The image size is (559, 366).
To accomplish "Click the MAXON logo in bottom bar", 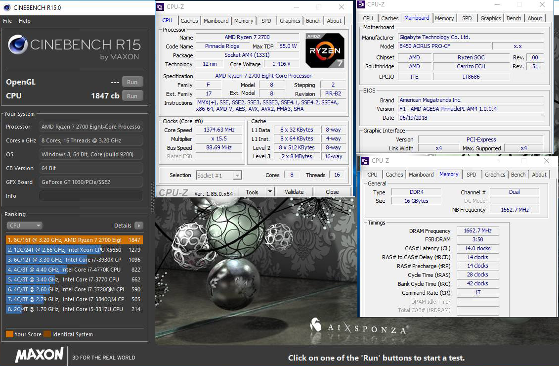I will [39, 355].
